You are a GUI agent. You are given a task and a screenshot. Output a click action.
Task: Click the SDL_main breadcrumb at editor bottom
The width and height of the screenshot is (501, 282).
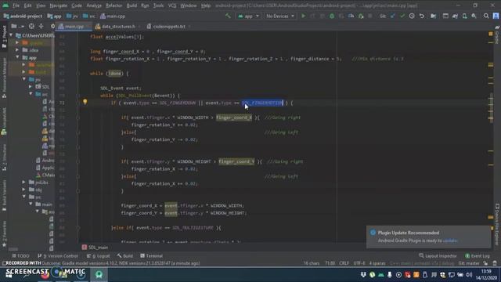96,248
